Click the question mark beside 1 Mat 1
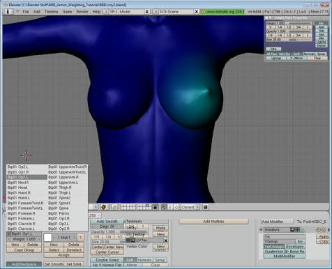The width and height of the screenshot is (332, 269). coord(80,238)
